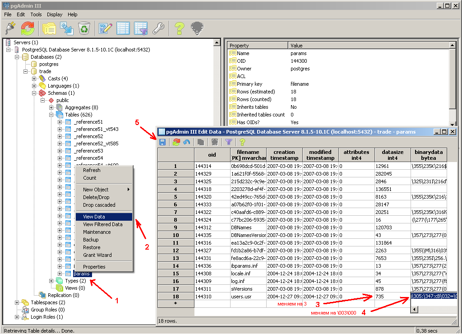The image size is (462, 334).
Task: Collapse the PostgreSQL Database Server node
Action: tap(8, 50)
